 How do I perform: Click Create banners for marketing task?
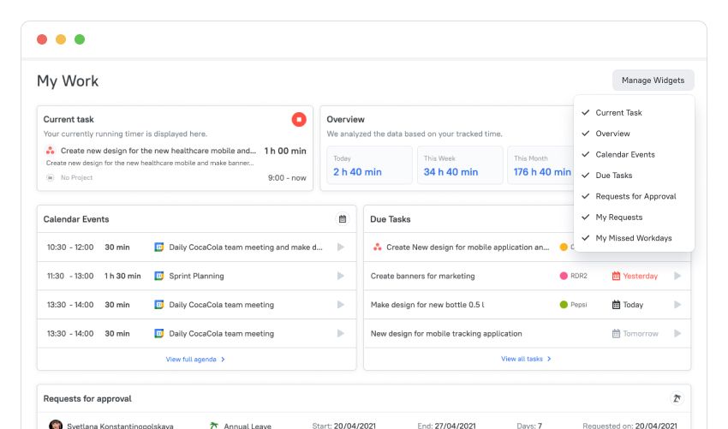click(x=422, y=276)
